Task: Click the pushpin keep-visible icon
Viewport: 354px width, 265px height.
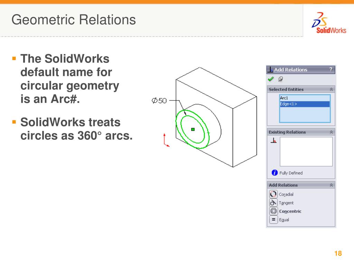Action: [280, 79]
